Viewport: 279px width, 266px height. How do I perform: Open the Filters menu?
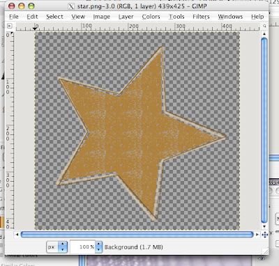point(201,17)
